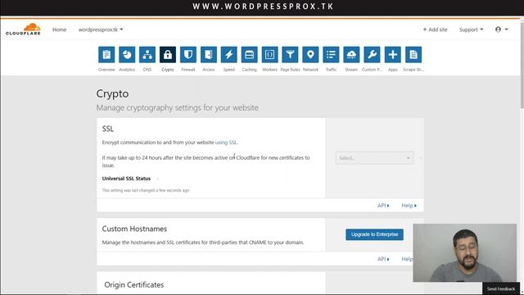
Task: Click the 'Origin Certificates' heading
Action: [134, 284]
